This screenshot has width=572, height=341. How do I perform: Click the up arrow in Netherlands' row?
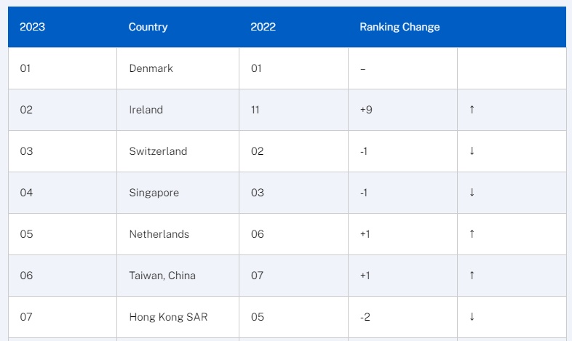click(x=472, y=234)
